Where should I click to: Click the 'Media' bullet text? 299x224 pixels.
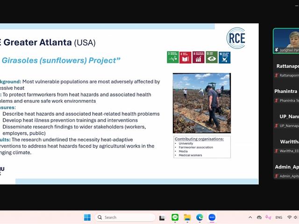click(183, 151)
